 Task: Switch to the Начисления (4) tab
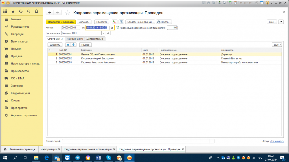click(x=75, y=39)
